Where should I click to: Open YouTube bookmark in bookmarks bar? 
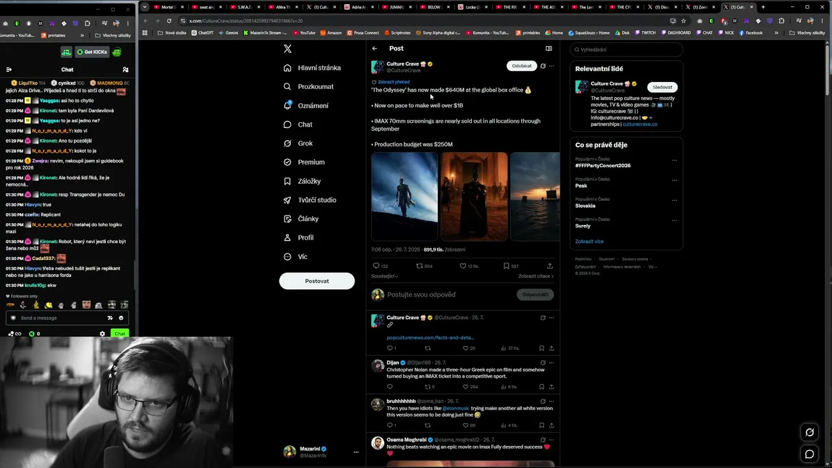[305, 32]
